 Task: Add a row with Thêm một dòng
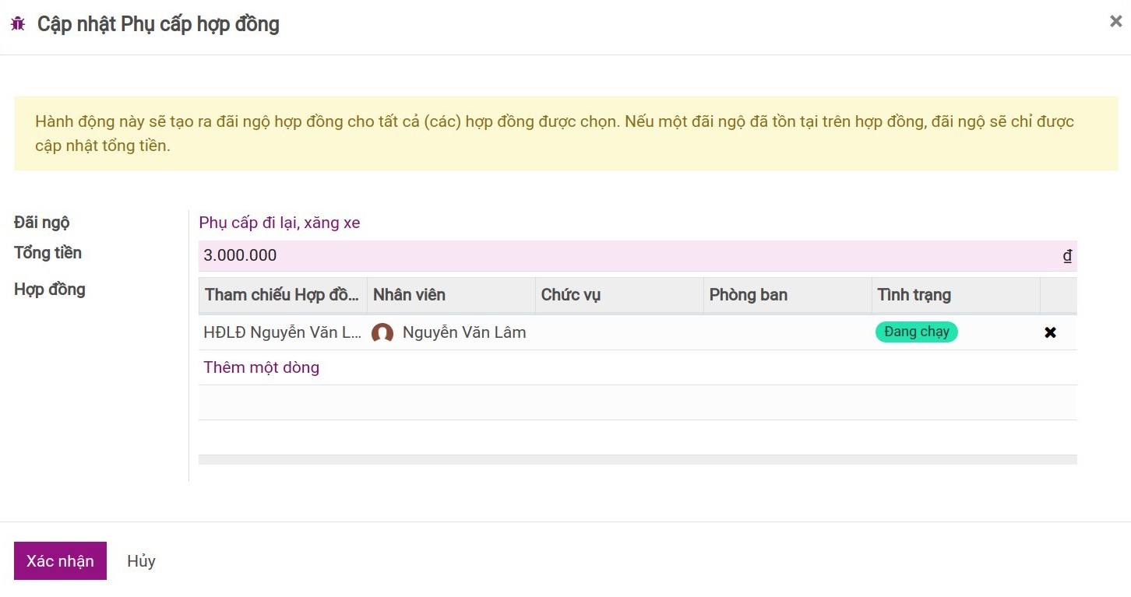pos(261,367)
